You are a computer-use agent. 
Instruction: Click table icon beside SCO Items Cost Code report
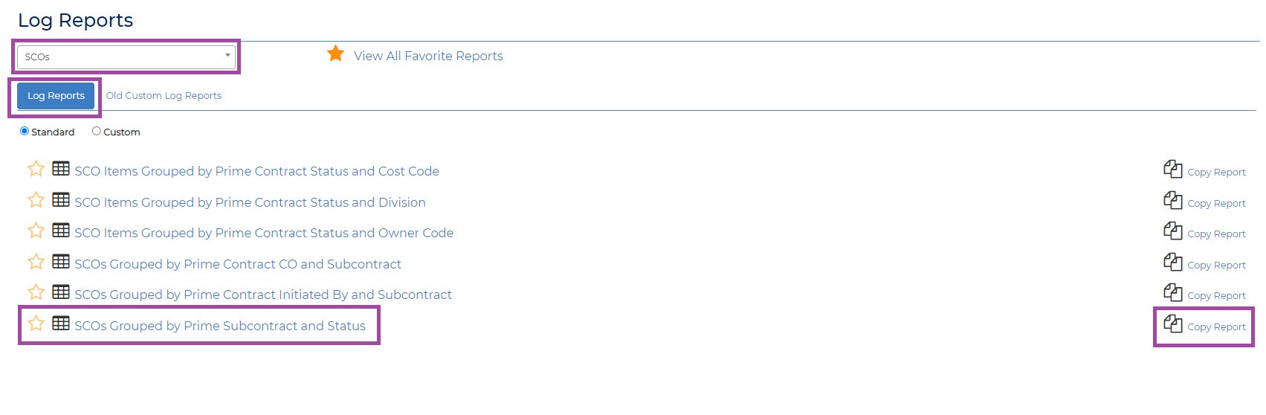pyautogui.click(x=61, y=169)
